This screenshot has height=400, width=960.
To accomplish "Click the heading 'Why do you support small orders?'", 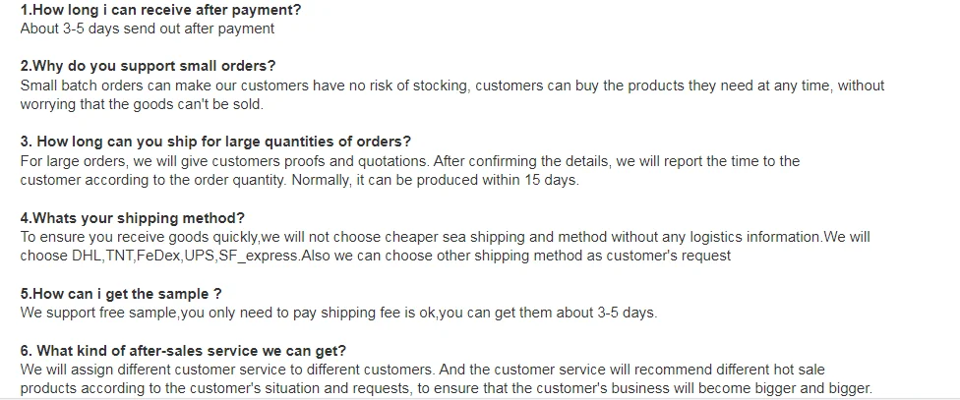I will (x=149, y=66).
